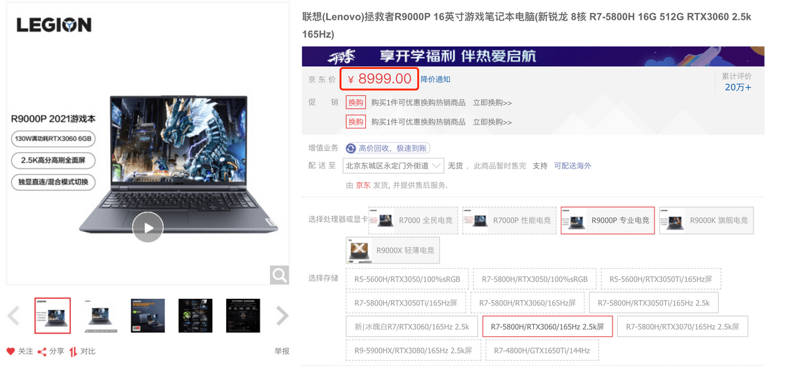Open the 可配送海外 overseas shipping link

(x=573, y=166)
